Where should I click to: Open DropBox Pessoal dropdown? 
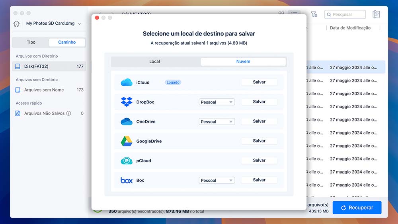point(217,102)
